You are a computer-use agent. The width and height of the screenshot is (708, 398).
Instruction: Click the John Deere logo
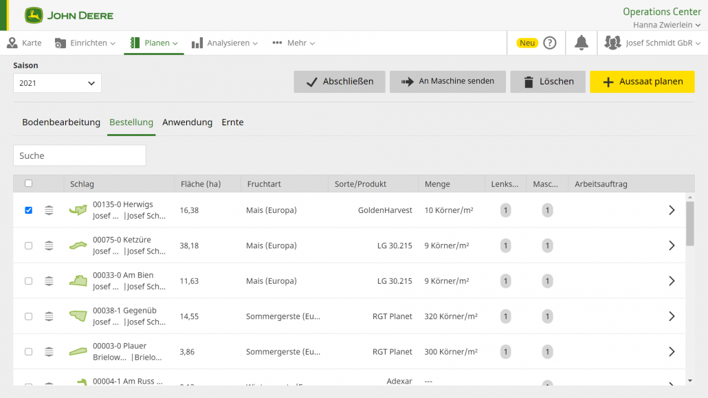click(69, 15)
